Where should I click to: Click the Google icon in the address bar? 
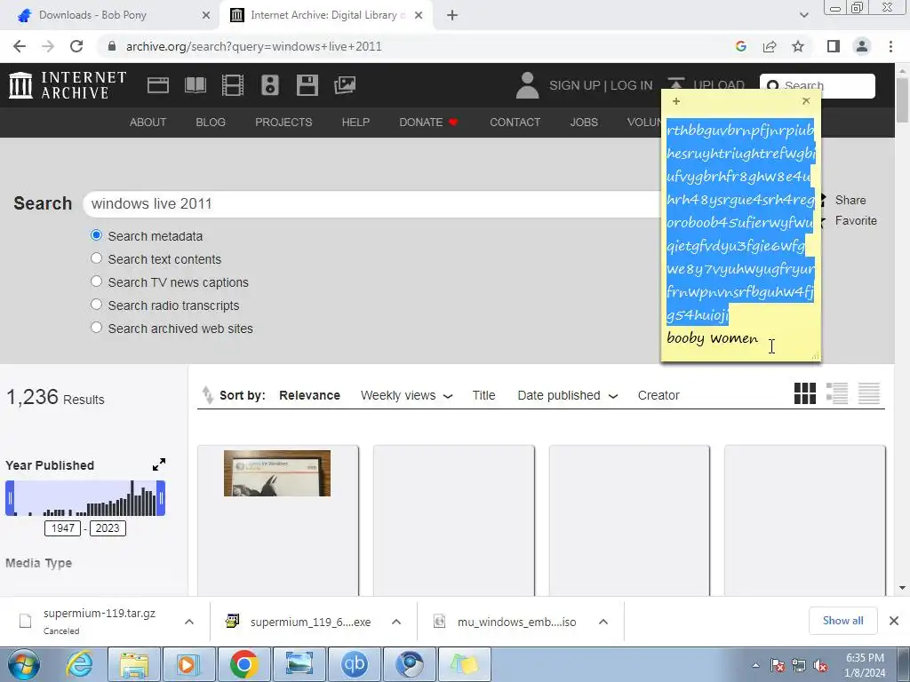(740, 46)
